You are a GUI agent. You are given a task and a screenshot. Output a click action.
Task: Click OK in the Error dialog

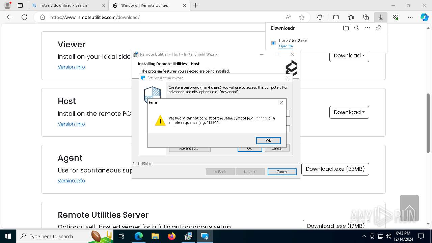click(268, 141)
